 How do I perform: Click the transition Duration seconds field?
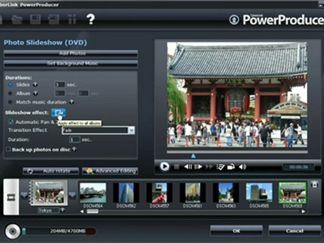[74, 140]
